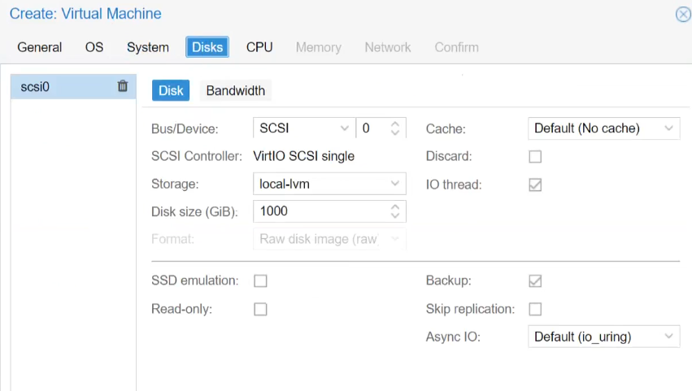692x391 pixels.
Task: Enable Skip replication checkbox
Action: click(535, 309)
